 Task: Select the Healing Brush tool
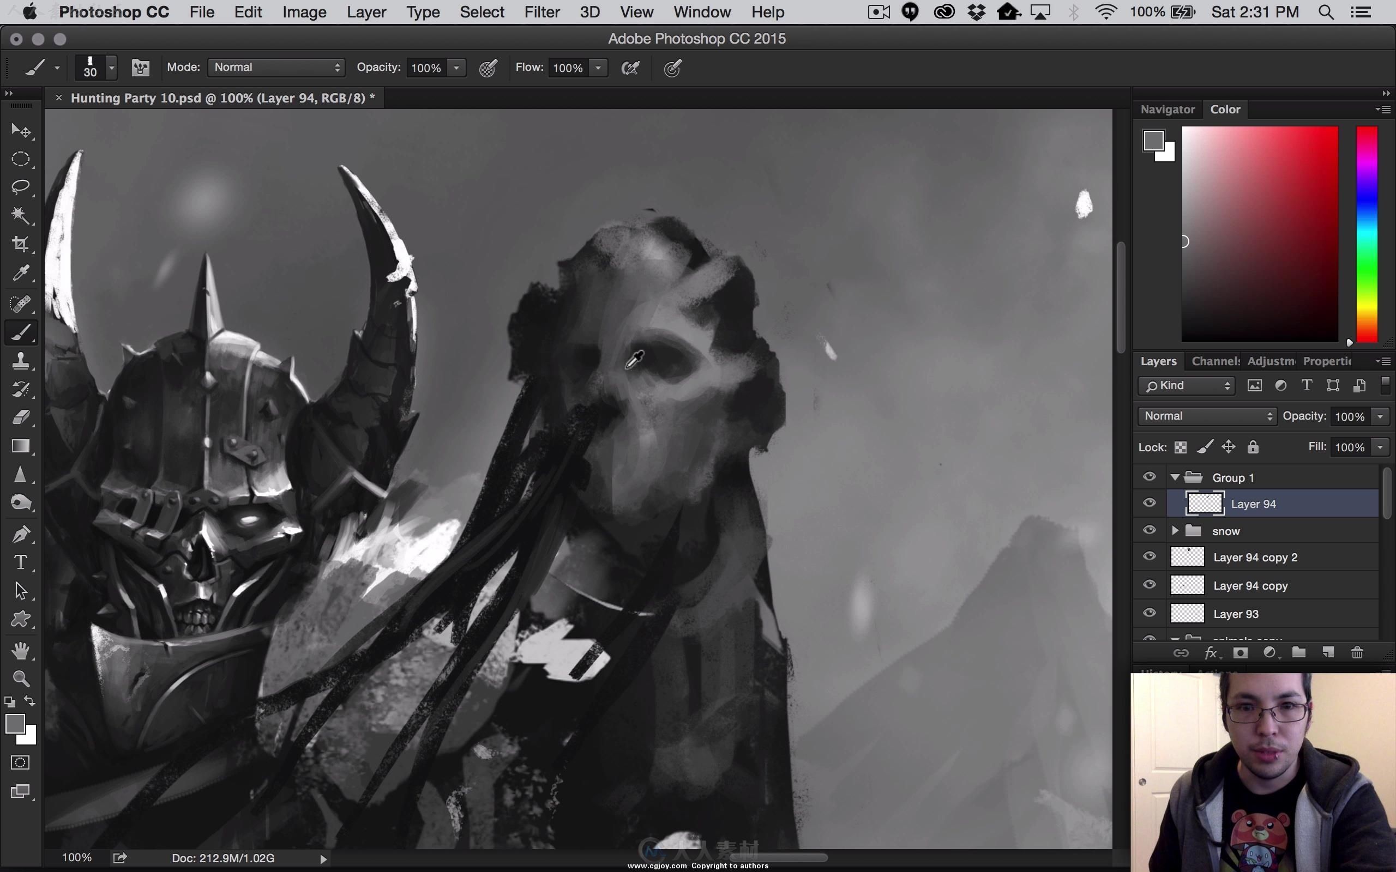coord(21,304)
